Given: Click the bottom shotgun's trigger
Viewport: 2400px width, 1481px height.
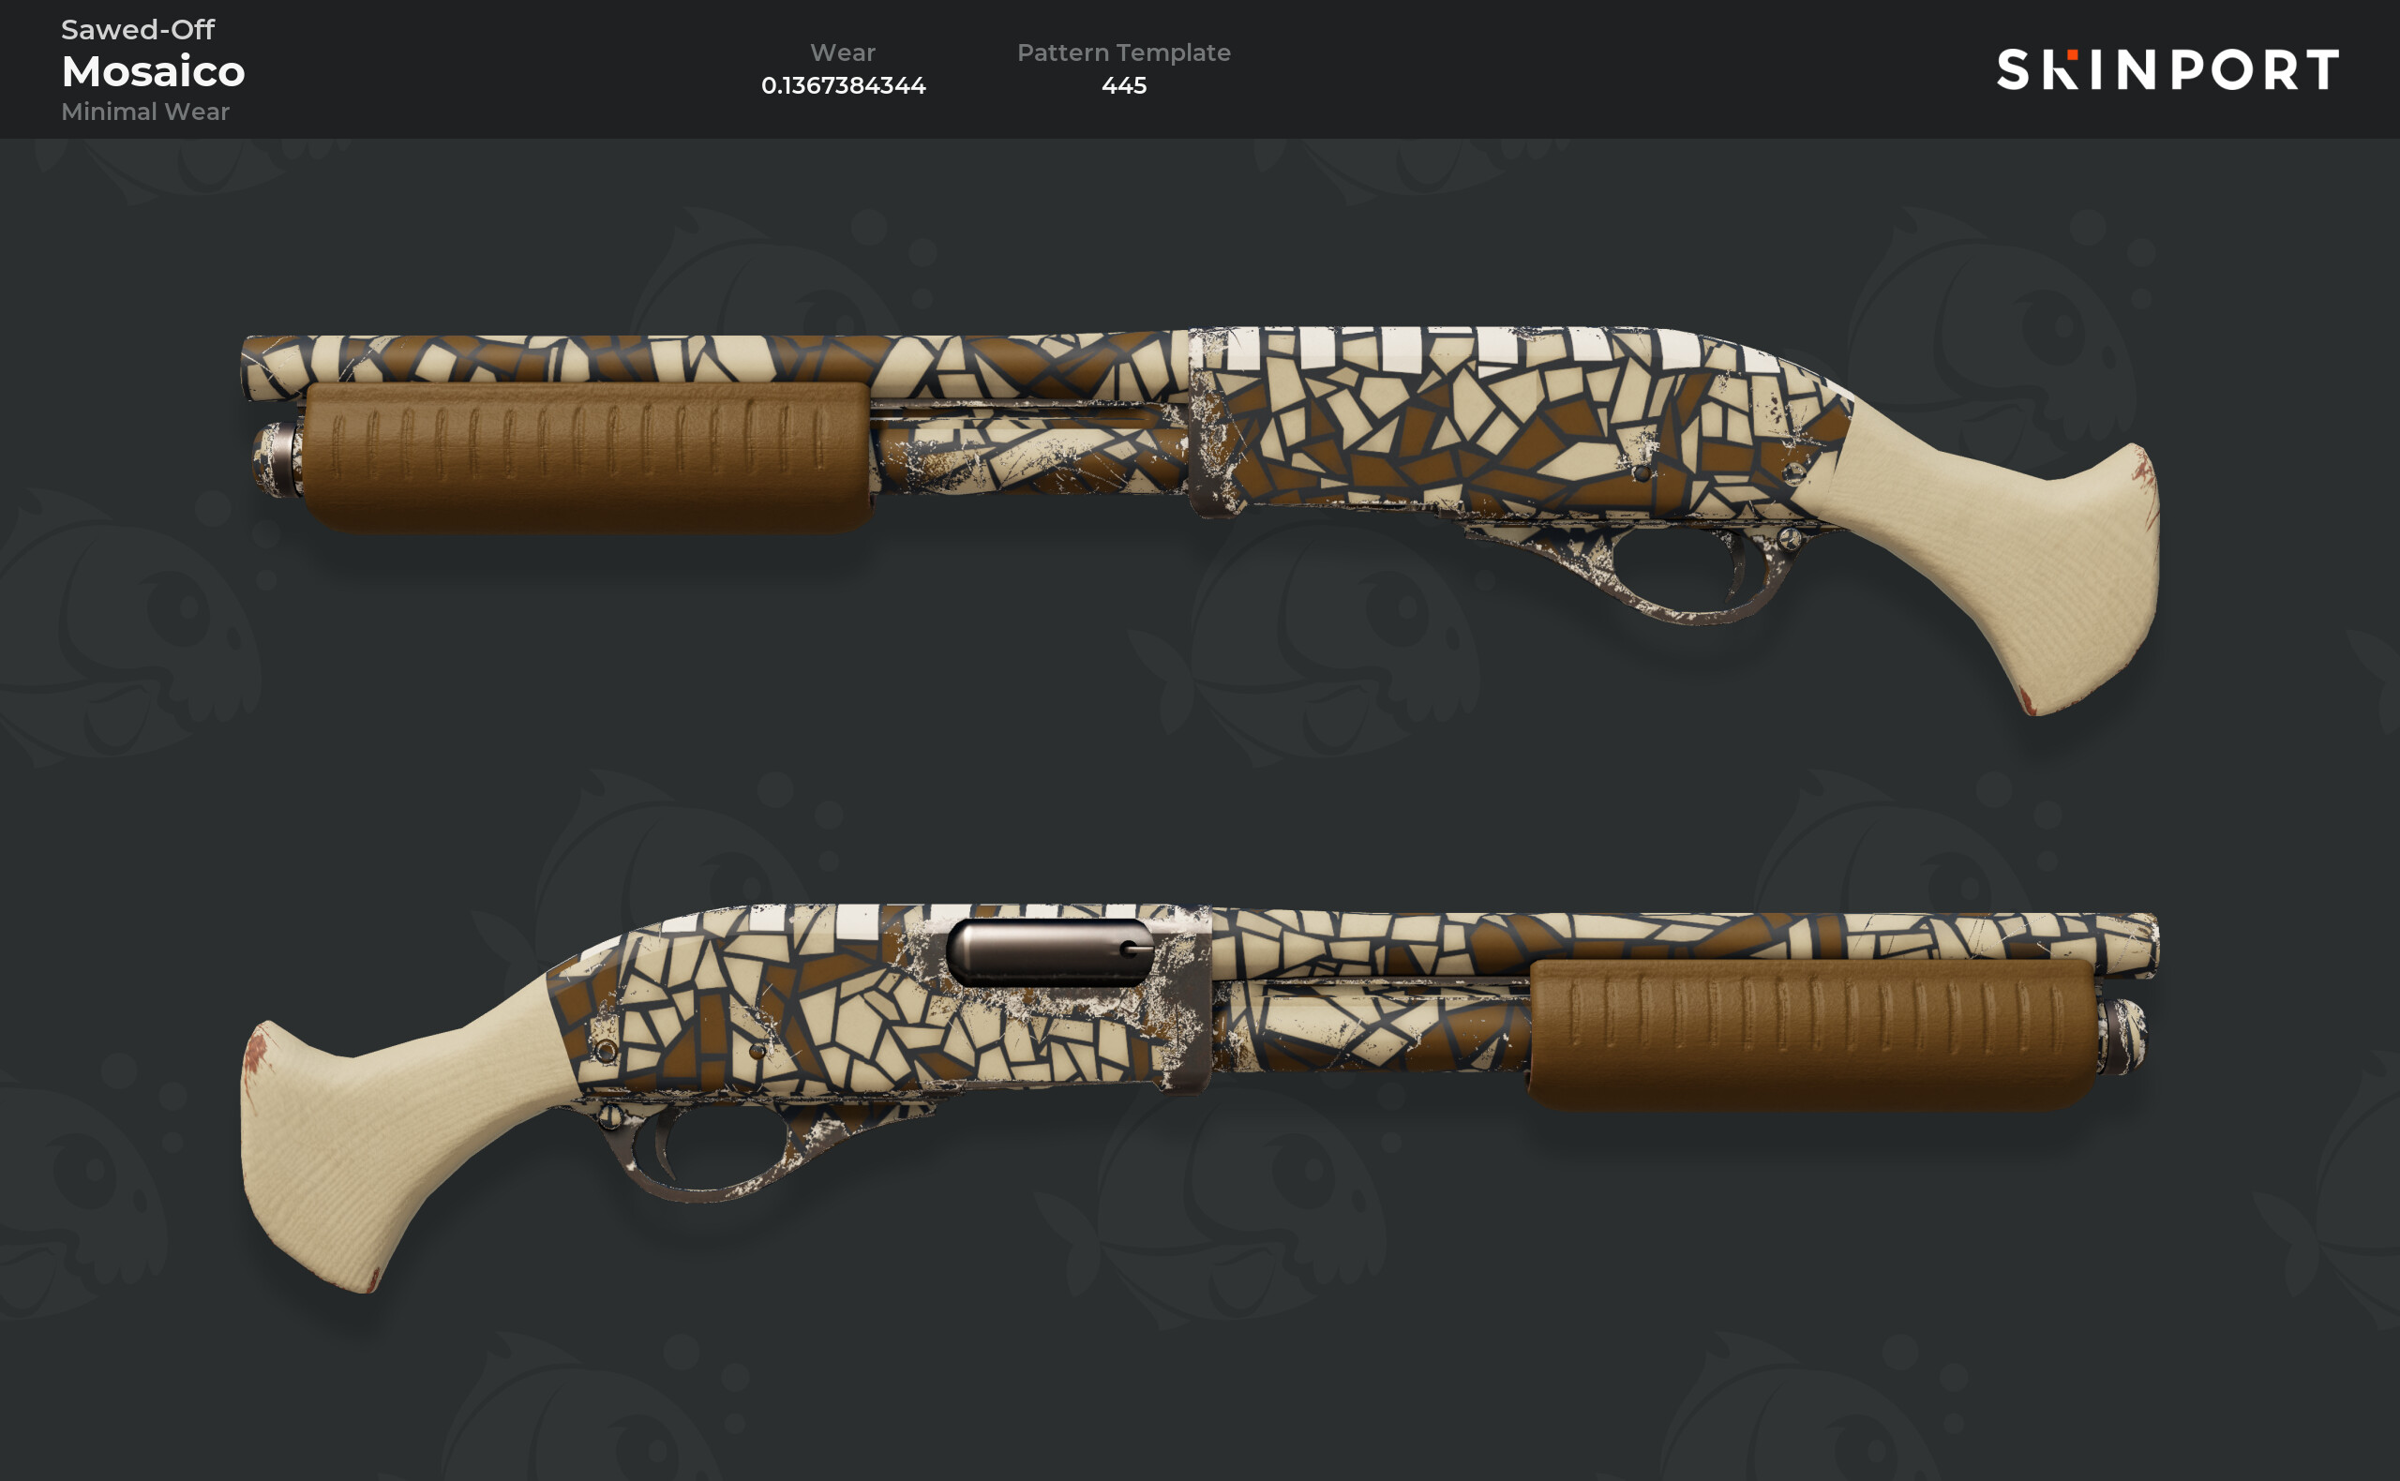Looking at the screenshot, I should click(667, 1146).
